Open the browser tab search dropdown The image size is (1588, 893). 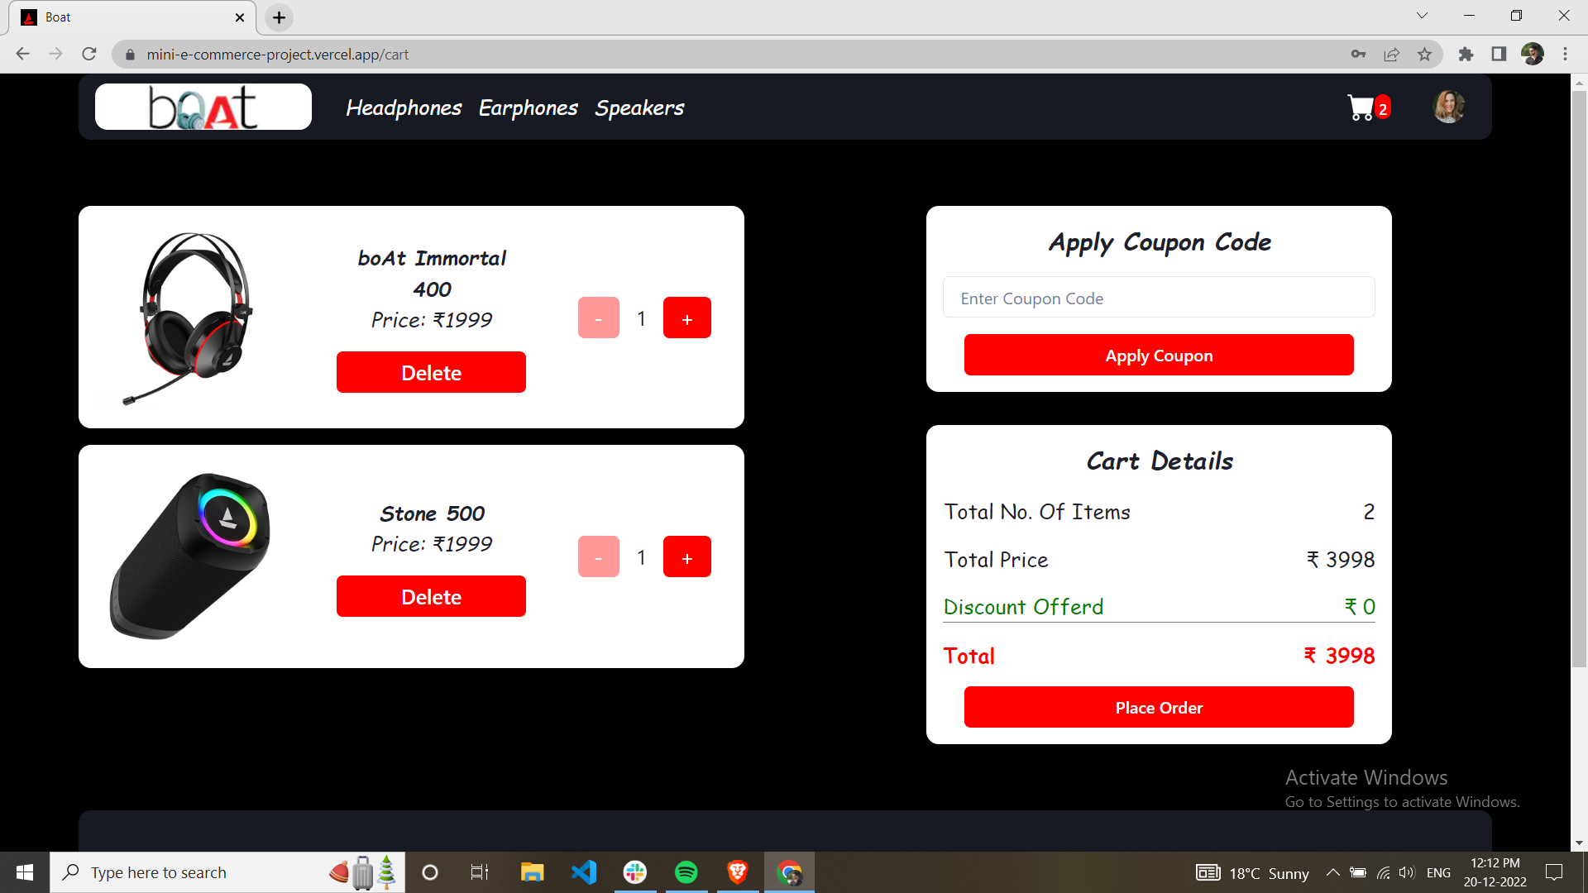point(1422,15)
